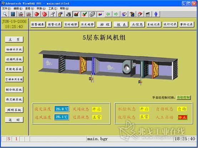
Task: Click the red item with green checkmark icon
Action: pos(84,14)
